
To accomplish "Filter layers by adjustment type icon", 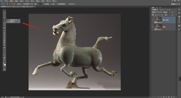I will 163,10.
